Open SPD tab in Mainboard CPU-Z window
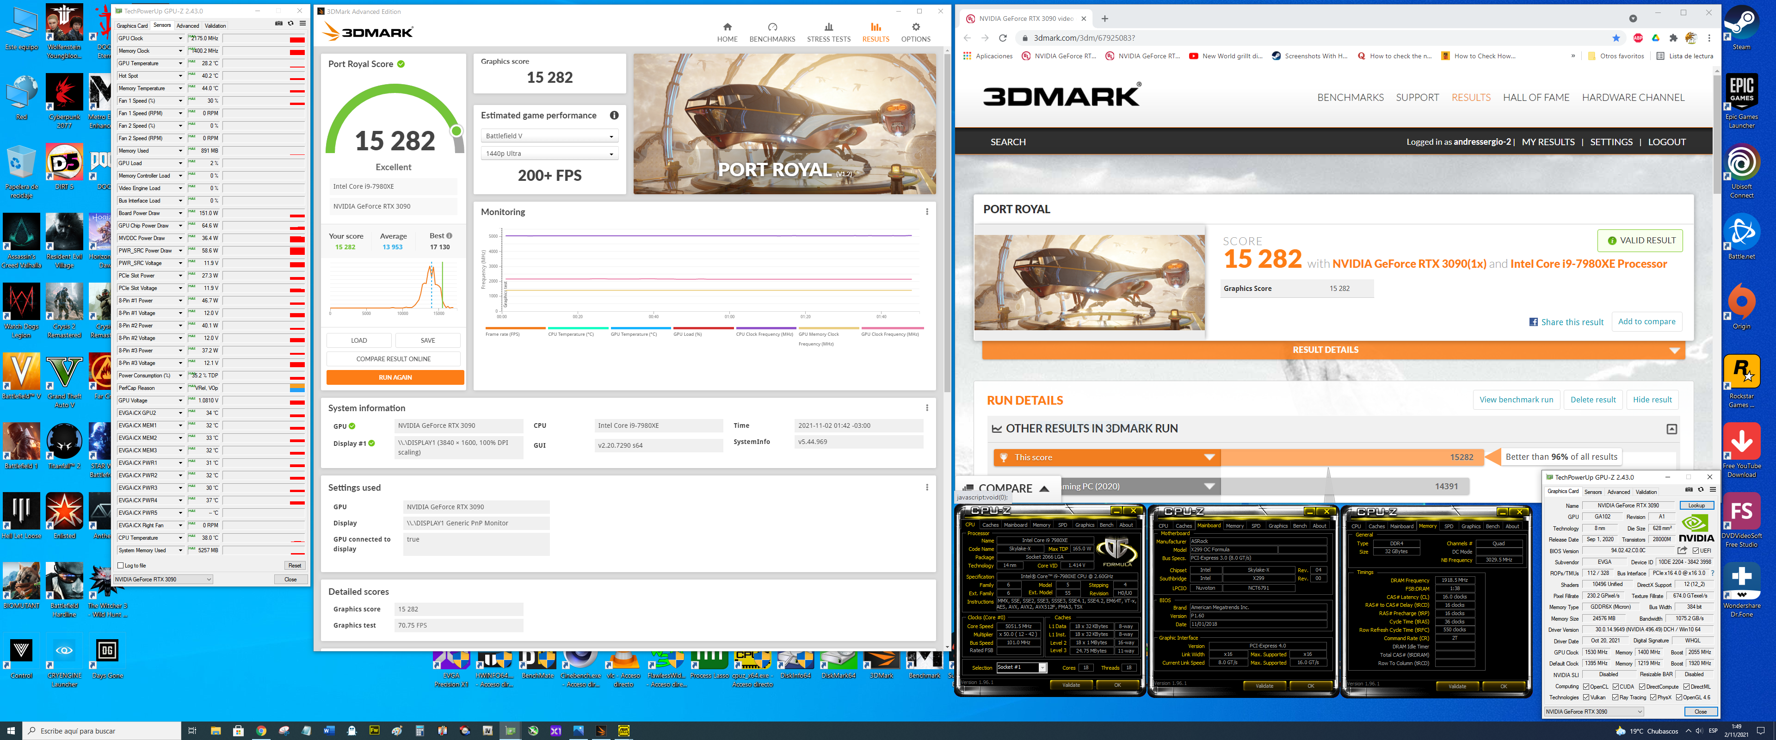1776x740 pixels. pyautogui.click(x=1256, y=525)
